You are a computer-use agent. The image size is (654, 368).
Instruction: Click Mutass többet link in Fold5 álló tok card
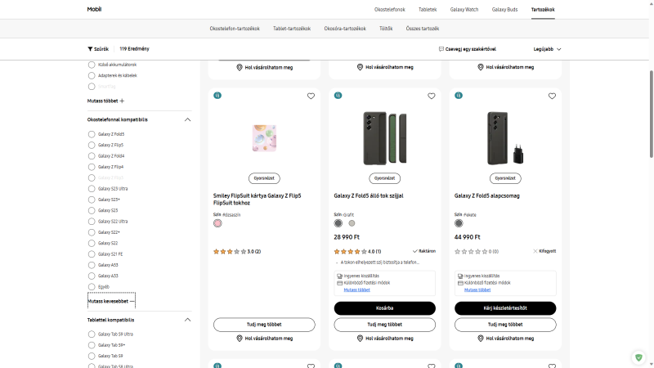(356, 290)
